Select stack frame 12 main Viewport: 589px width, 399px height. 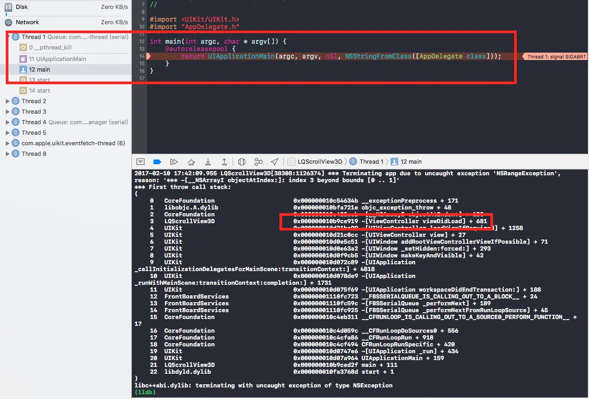tap(66, 69)
